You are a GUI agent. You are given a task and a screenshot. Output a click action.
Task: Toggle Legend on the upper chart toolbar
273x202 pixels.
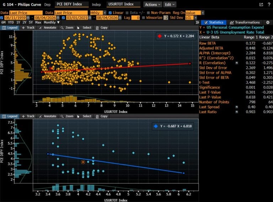tap(10, 28)
